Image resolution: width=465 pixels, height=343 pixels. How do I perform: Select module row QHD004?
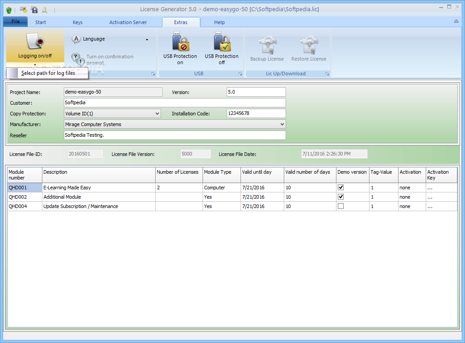[x=25, y=207]
